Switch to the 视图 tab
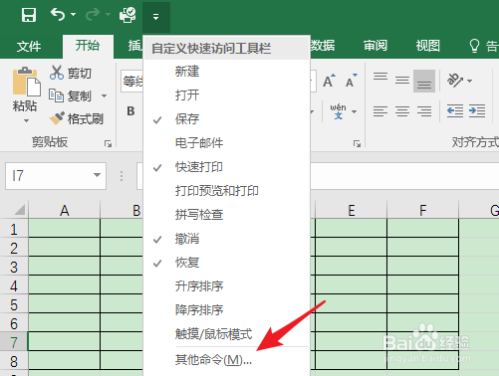 pos(428,46)
